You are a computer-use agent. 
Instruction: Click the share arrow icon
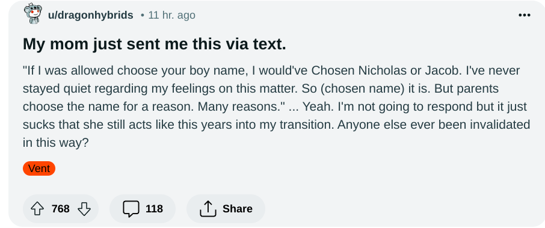(208, 209)
